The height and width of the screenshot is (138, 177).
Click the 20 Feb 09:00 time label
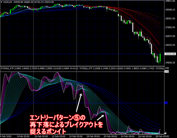point(110,137)
